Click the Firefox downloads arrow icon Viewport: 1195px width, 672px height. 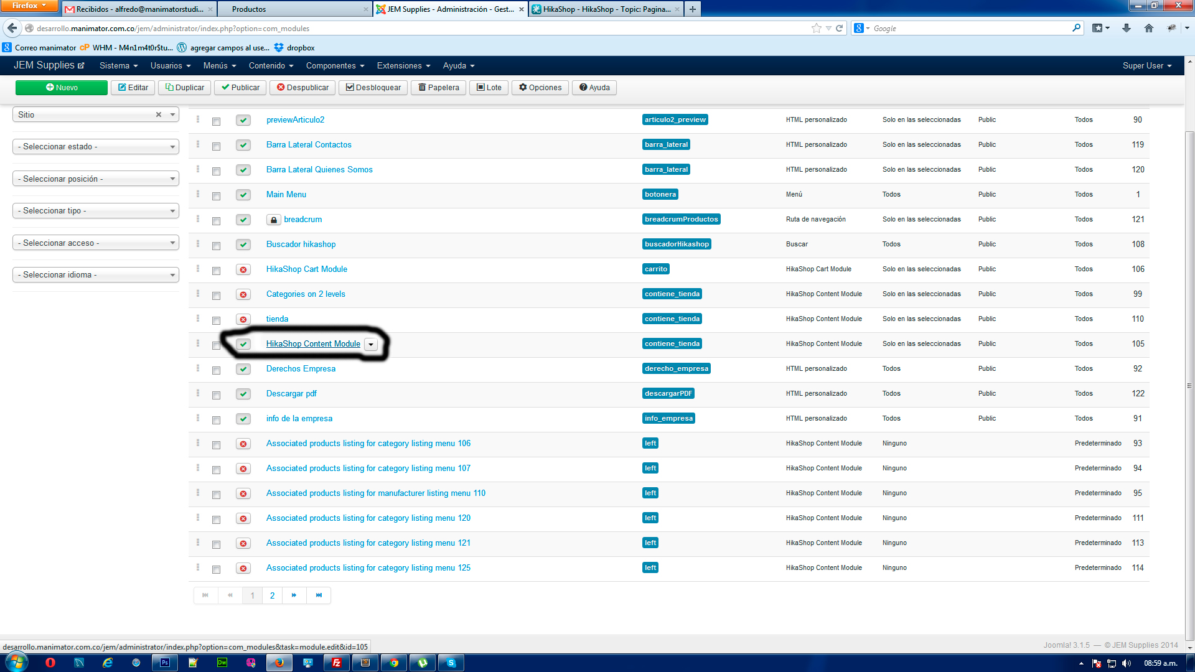pos(1127,28)
